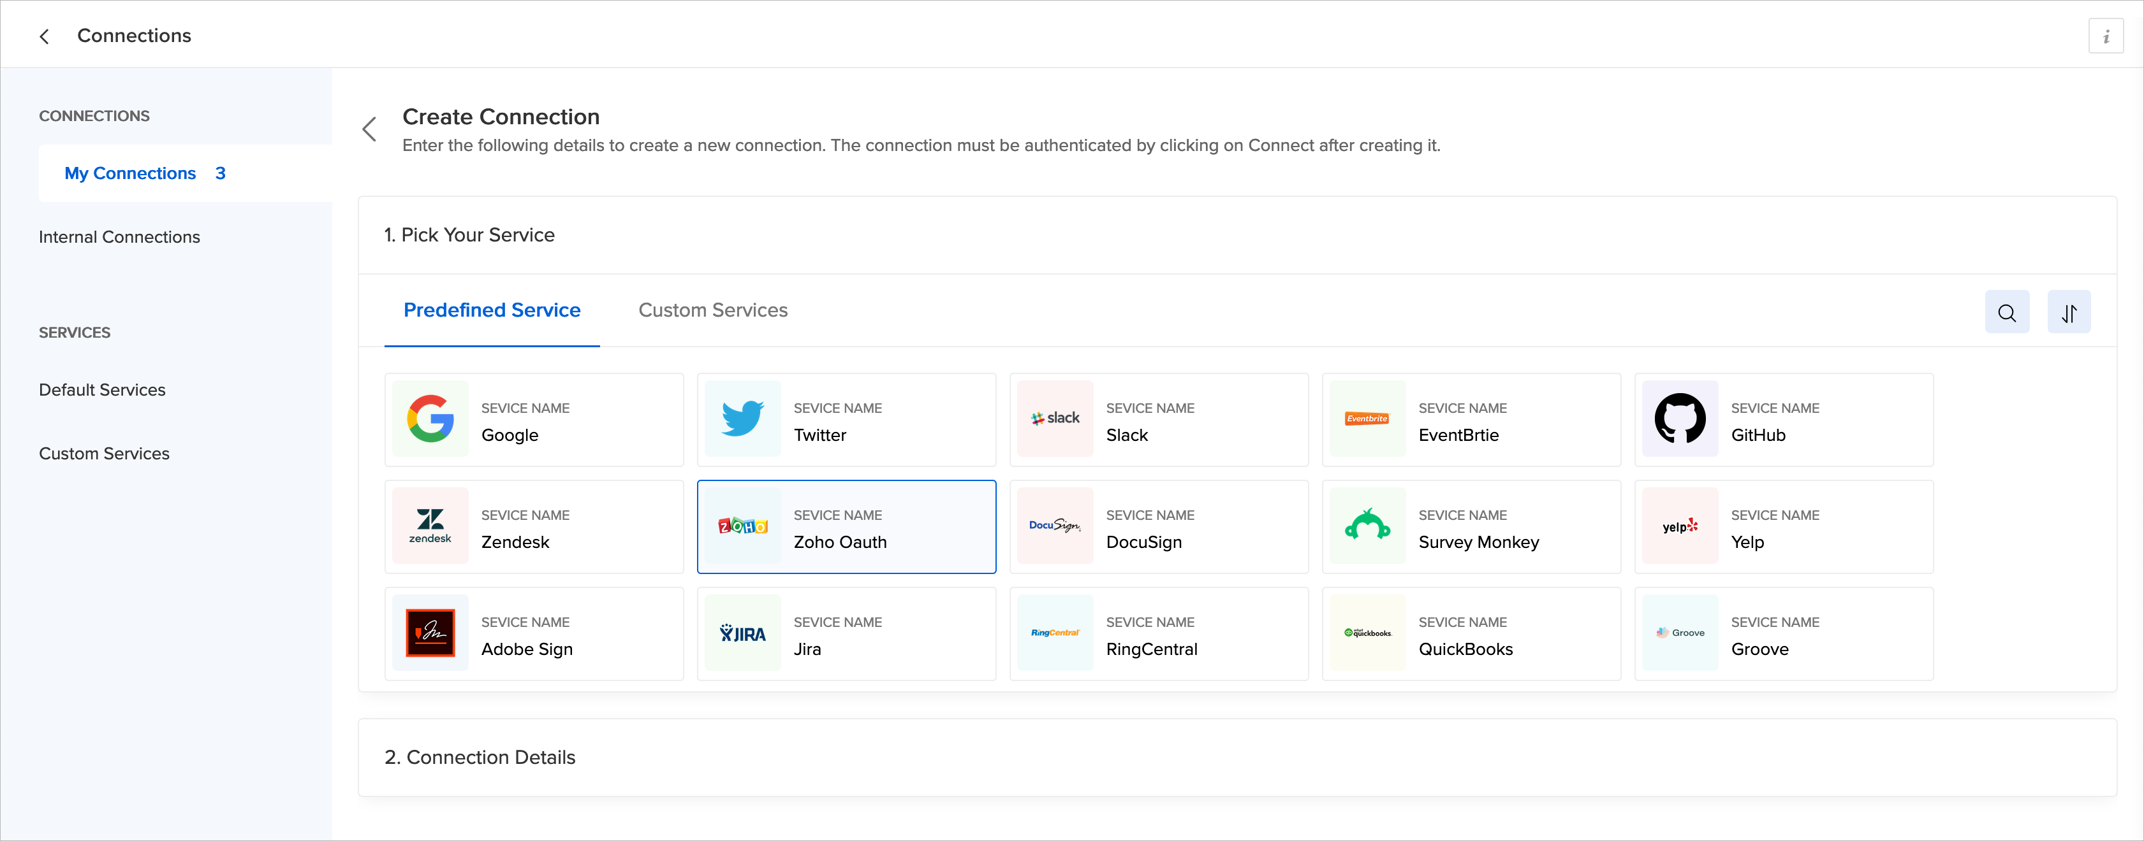This screenshot has height=841, width=2144.
Task: Switch to the Custom Services tab
Action: coord(712,310)
